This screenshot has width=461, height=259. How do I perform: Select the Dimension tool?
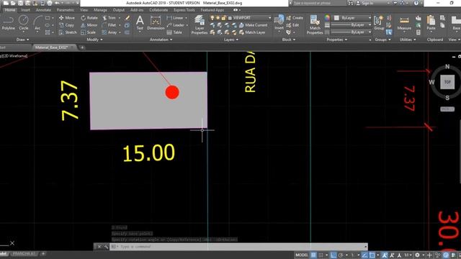click(156, 23)
